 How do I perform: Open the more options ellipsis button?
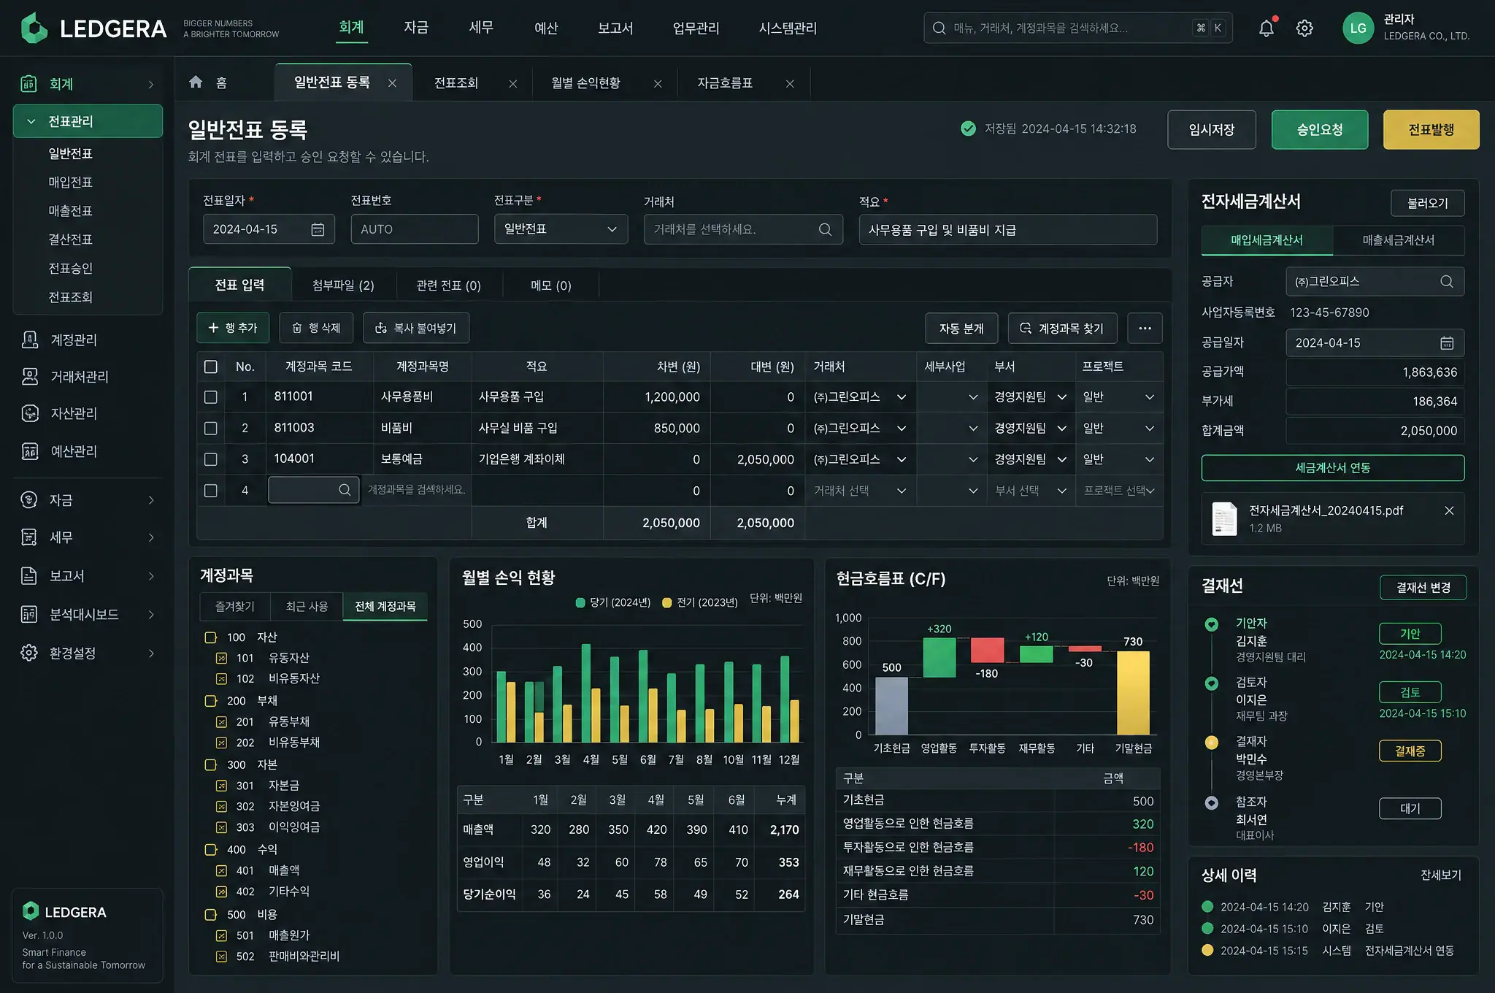coord(1145,328)
